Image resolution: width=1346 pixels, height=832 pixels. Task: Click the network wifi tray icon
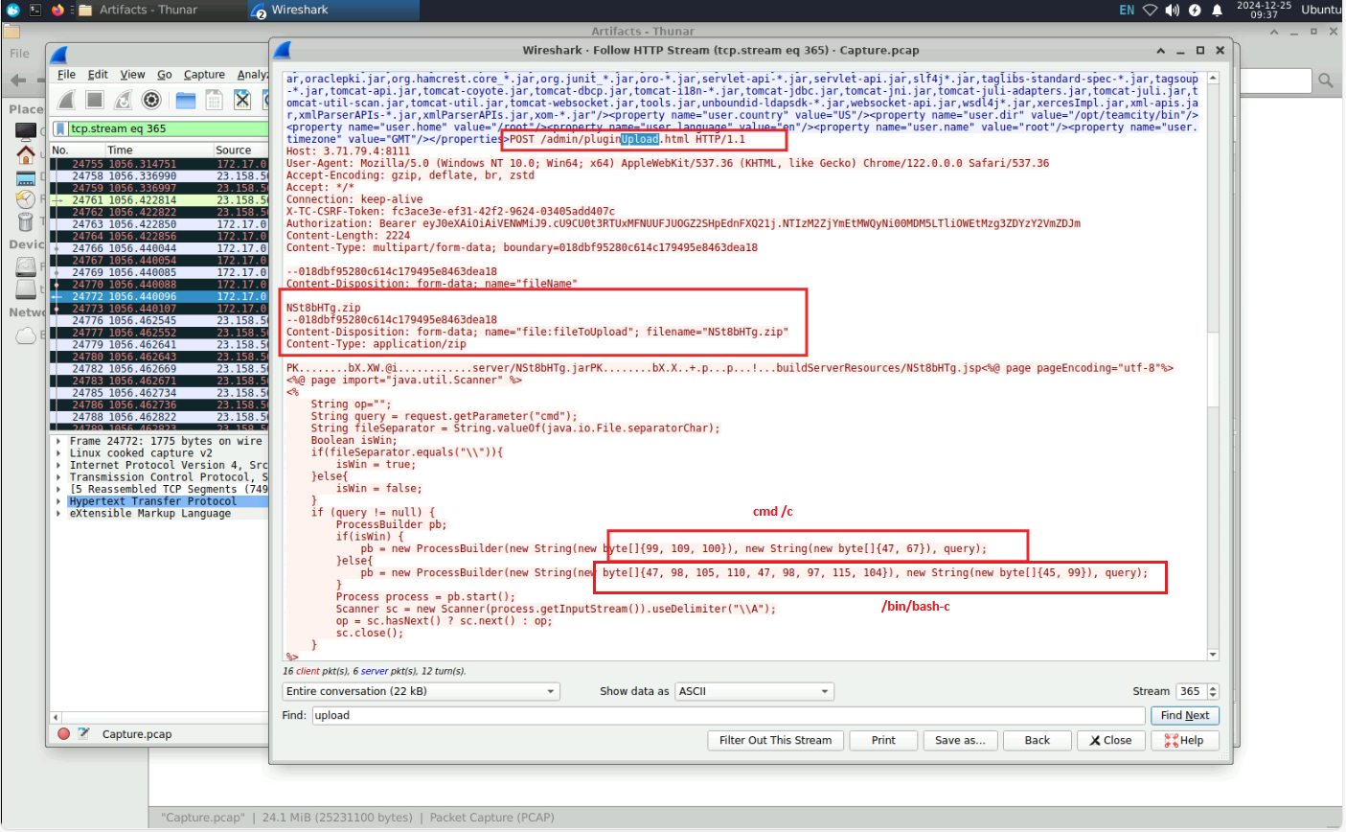click(1151, 10)
